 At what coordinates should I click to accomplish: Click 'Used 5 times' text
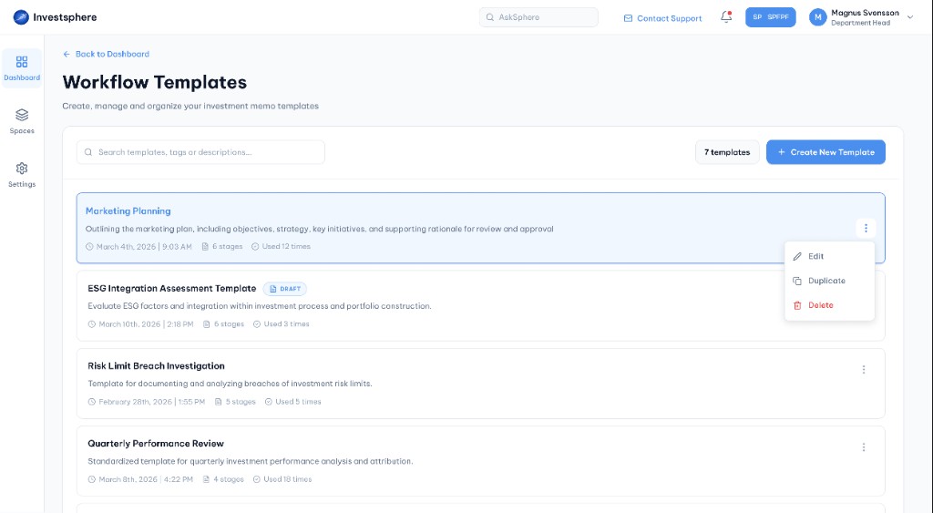pos(298,402)
